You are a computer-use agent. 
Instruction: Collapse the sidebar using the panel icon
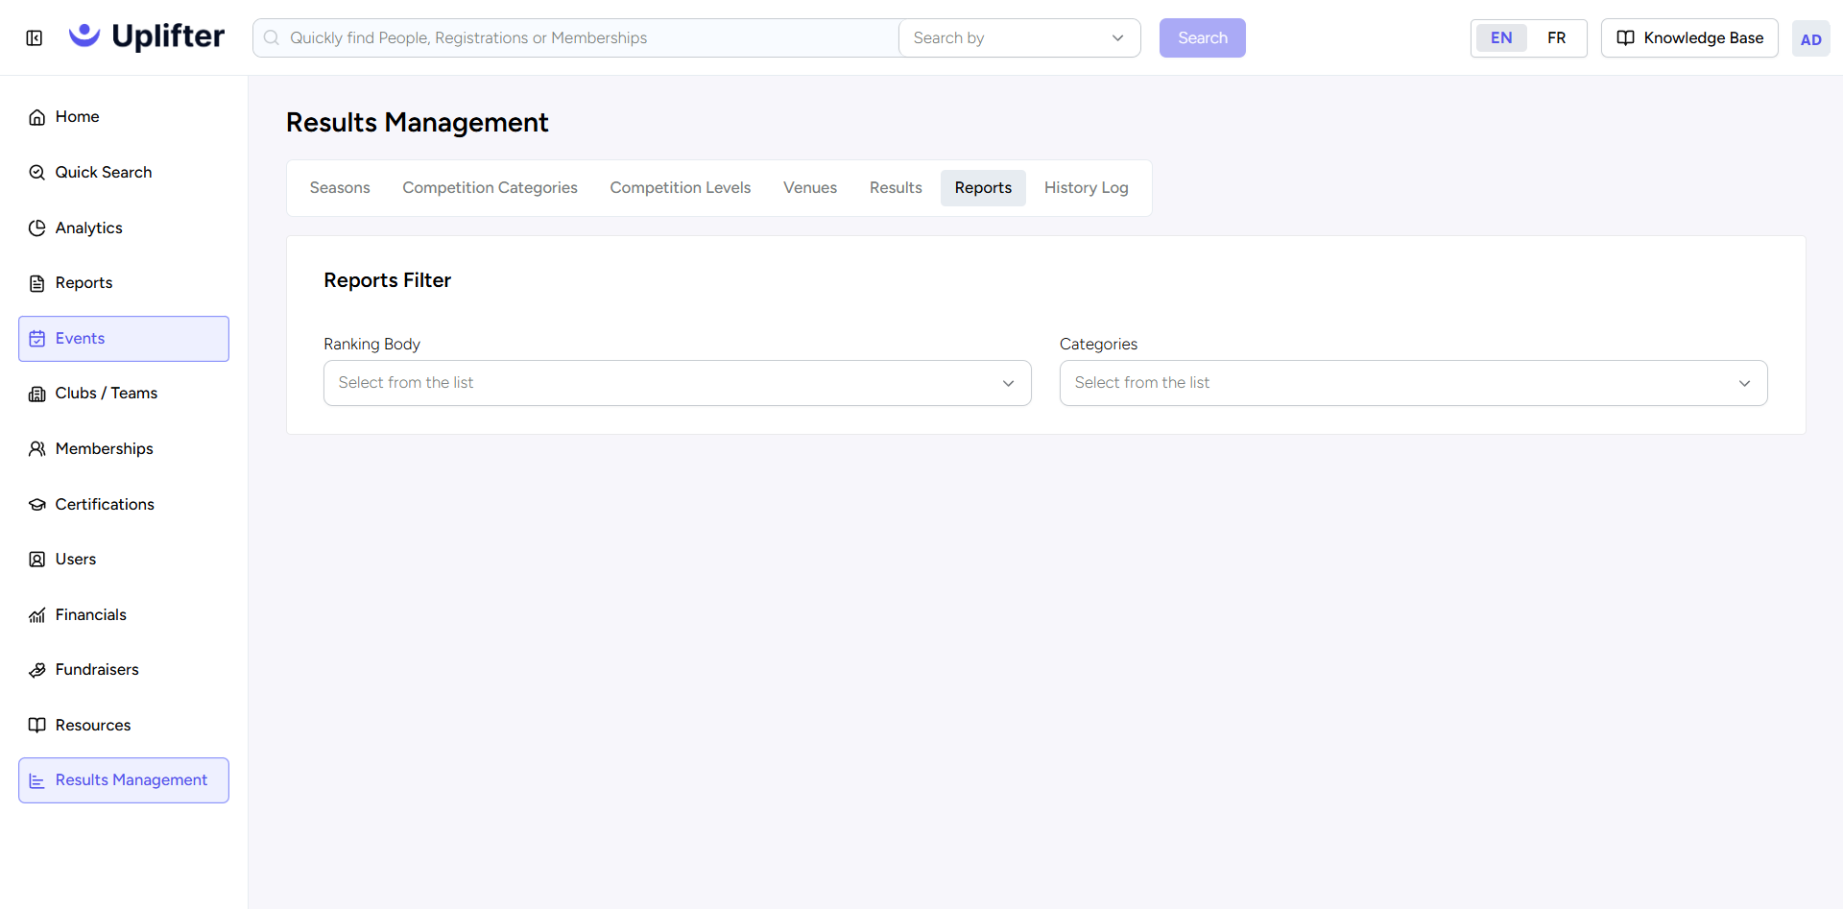pyautogui.click(x=35, y=38)
